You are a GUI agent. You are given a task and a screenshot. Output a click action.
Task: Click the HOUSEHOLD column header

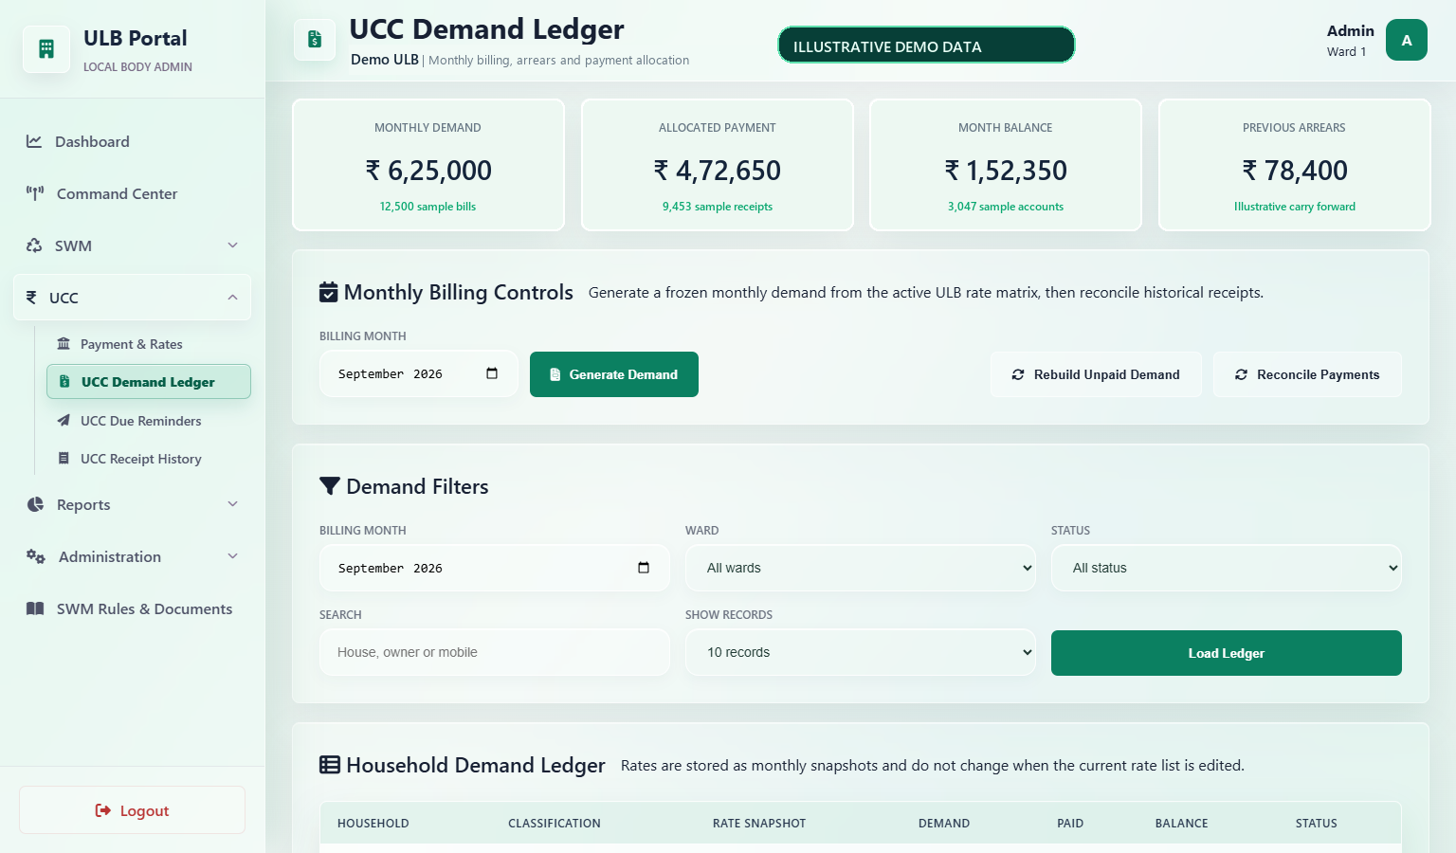pos(373,824)
